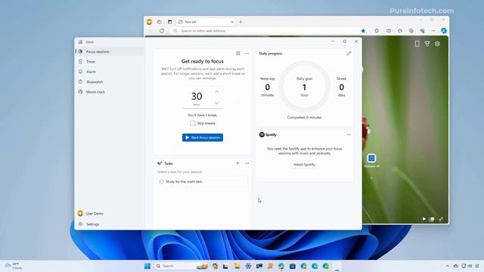Open Edge collections icon

click(x=411, y=31)
